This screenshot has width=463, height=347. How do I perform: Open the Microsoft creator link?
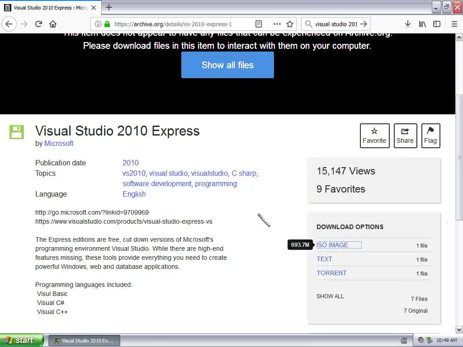59,143
